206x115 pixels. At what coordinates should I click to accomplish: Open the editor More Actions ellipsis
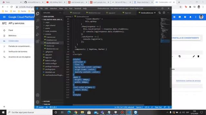tap(168, 13)
